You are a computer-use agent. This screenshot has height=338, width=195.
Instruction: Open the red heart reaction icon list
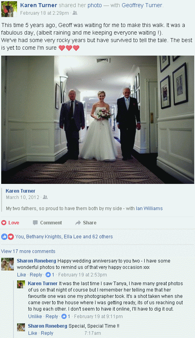point(11,237)
